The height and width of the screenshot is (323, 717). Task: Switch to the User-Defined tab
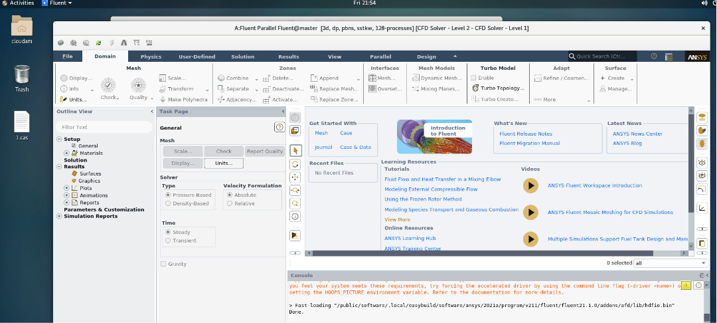click(x=197, y=56)
